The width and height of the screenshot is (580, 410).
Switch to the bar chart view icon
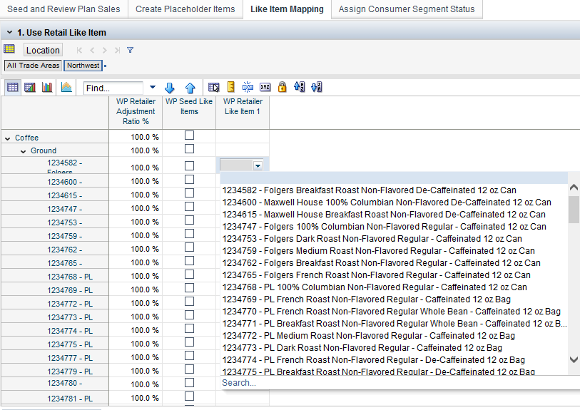(x=47, y=87)
